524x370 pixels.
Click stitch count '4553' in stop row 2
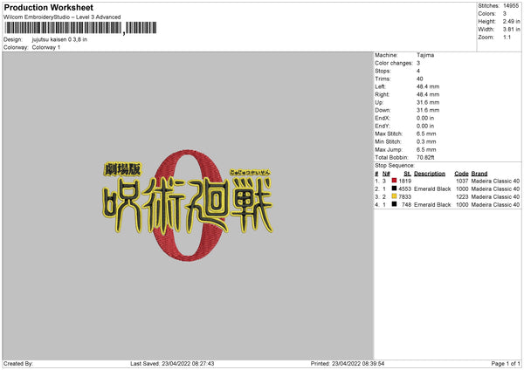pos(404,189)
